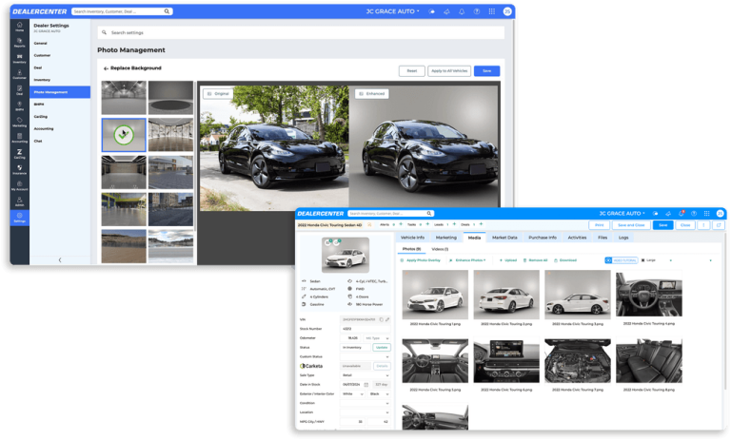The height and width of the screenshot is (440, 731).
Task: Open the Deal icon in the dark sidebar
Action: [x=19, y=90]
